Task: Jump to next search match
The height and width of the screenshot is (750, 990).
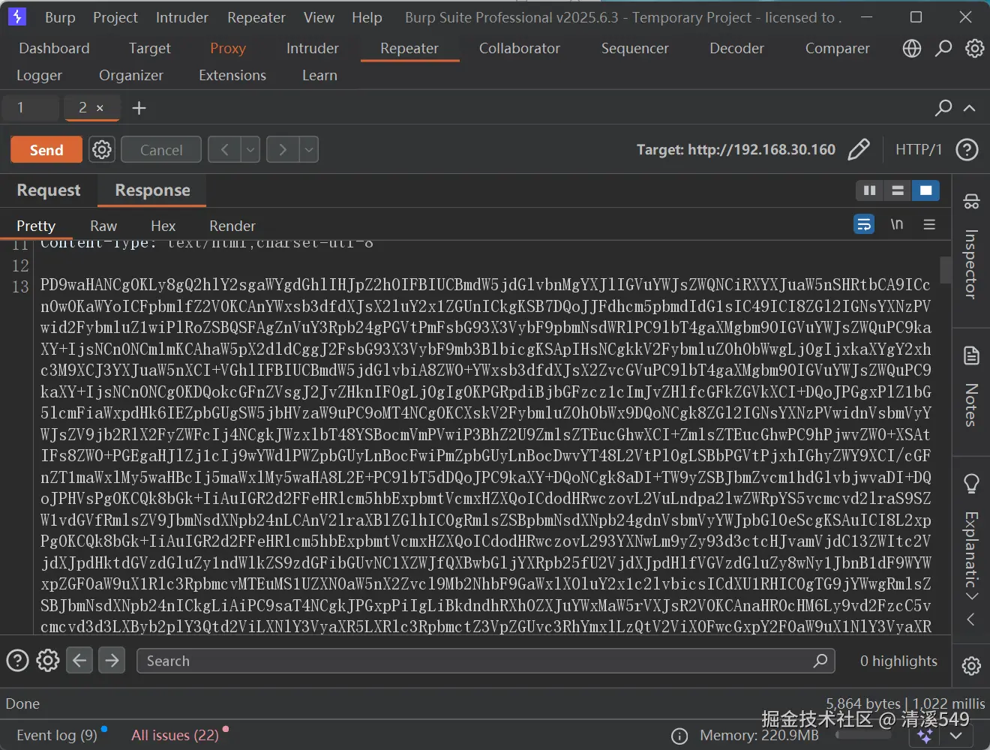Action: tap(112, 661)
